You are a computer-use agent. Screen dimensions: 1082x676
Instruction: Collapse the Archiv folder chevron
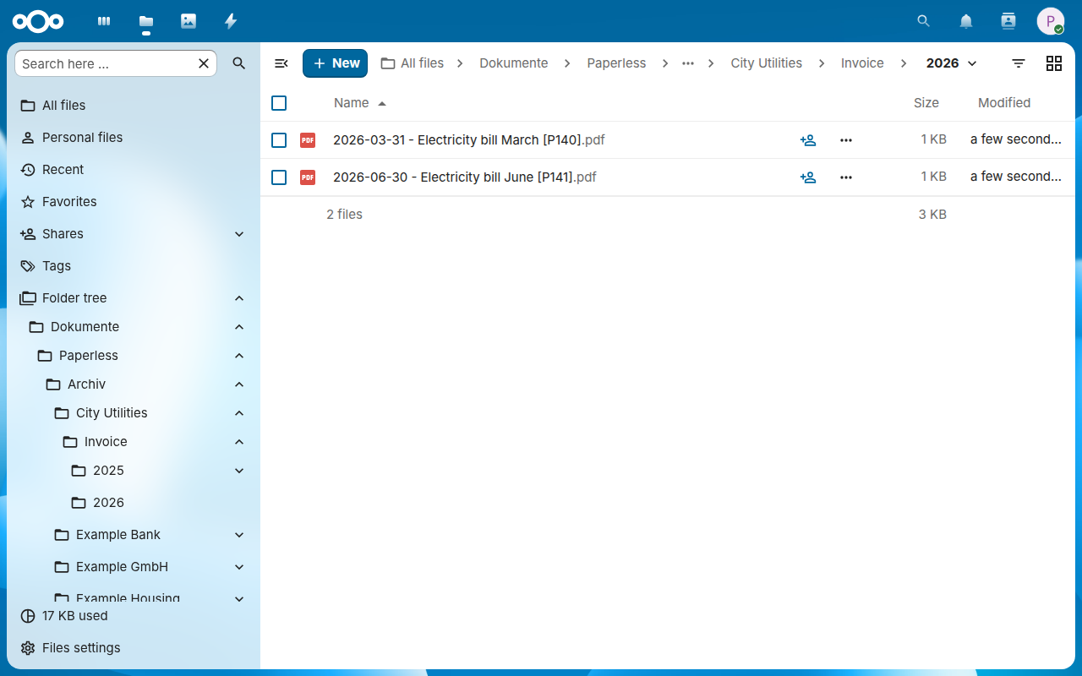coord(239,384)
